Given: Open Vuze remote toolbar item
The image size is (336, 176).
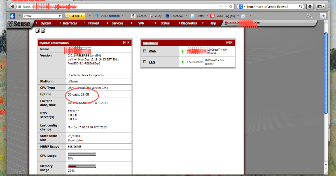Looking at the screenshot, I should pyautogui.click(x=108, y=16).
